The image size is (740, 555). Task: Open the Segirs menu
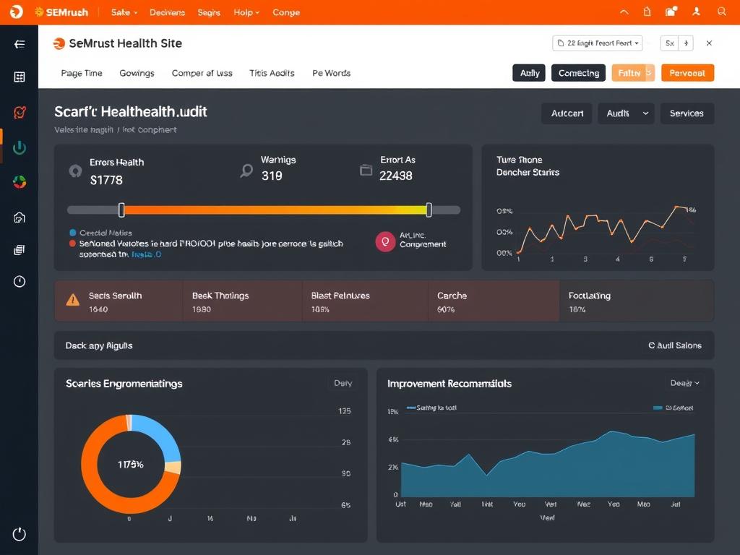click(209, 12)
